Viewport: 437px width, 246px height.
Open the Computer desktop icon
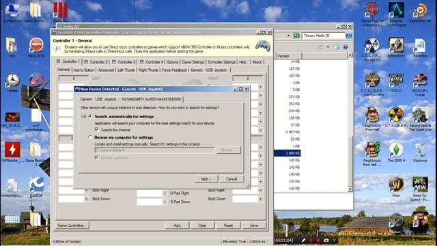pyautogui.click(x=12, y=12)
